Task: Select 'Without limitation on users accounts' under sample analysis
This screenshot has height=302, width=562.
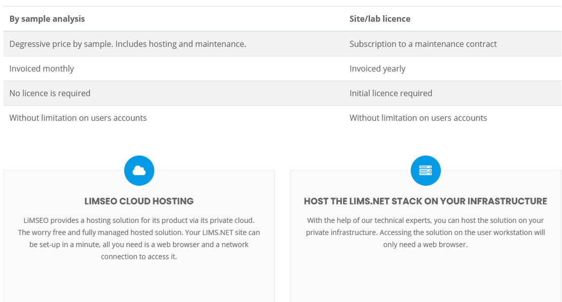Action: pyautogui.click(x=173, y=118)
